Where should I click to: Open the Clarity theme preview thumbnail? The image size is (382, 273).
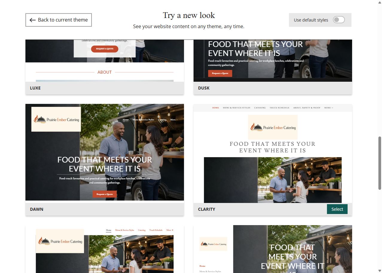tap(273, 153)
